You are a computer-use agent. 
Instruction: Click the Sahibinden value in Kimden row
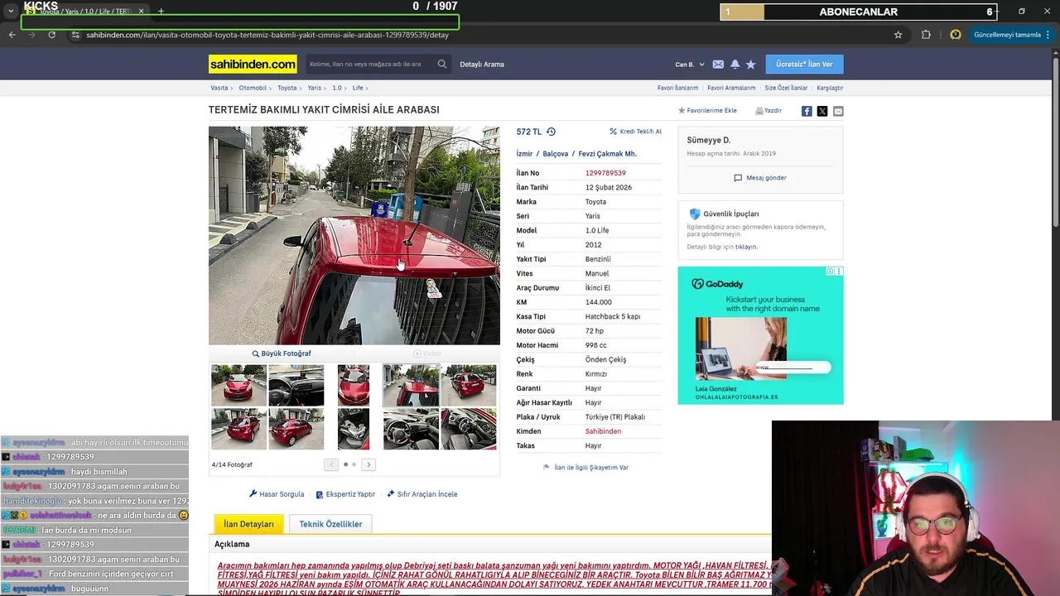point(603,431)
